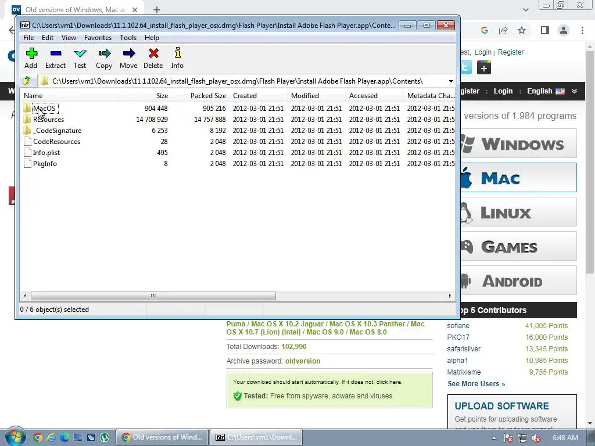
Task: Click the Google icon in Chrome toolbar
Action: 484,30
